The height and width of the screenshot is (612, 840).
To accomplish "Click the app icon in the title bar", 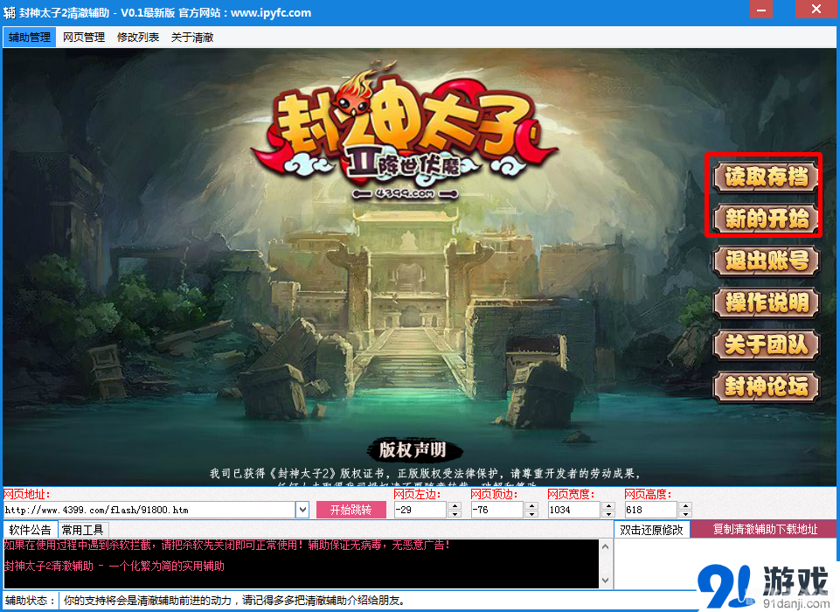I will pos(9,10).
